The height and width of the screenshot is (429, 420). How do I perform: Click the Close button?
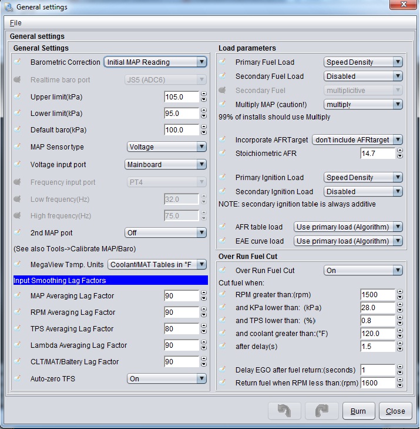point(395,411)
